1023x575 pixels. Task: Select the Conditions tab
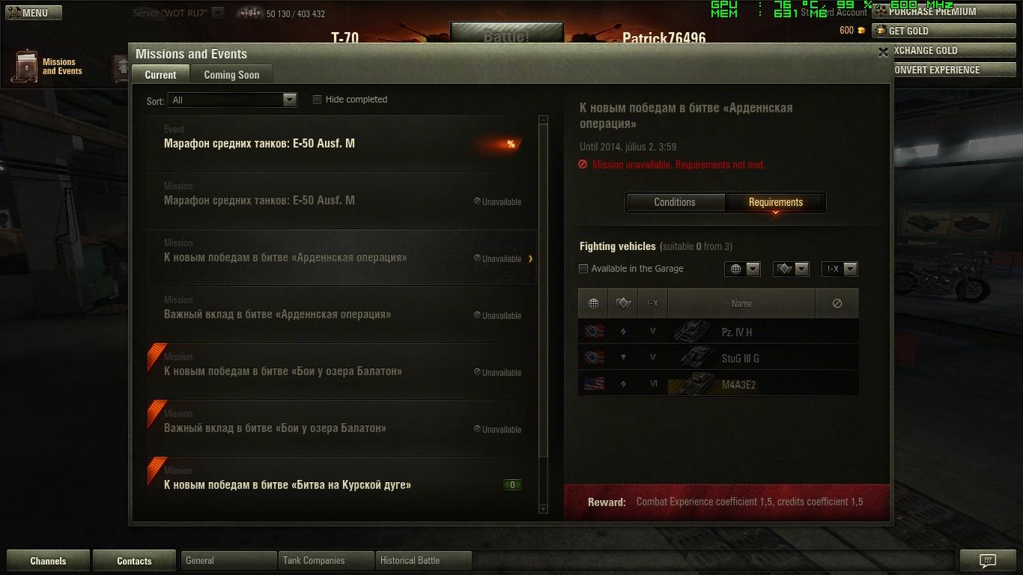(675, 202)
